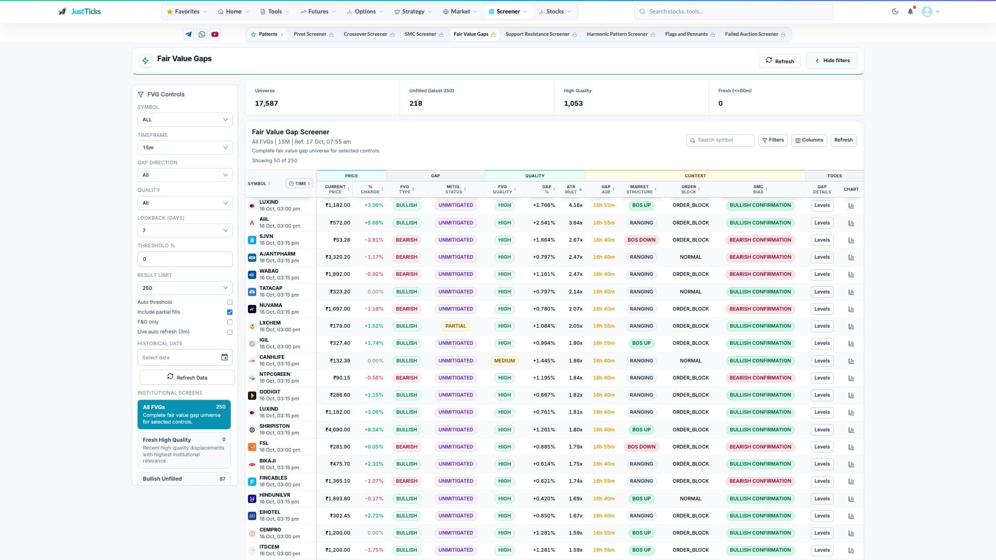Open the Symbol ALL dropdown
Screen dimensions: 996x560
point(185,120)
